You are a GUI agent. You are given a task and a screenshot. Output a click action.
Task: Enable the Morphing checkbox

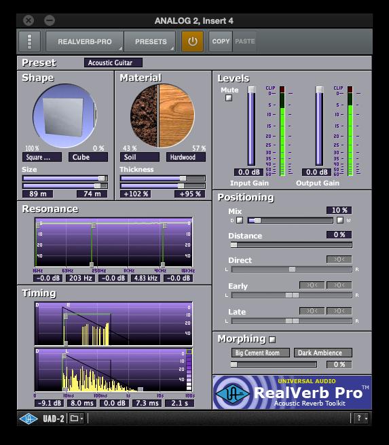pos(272,340)
